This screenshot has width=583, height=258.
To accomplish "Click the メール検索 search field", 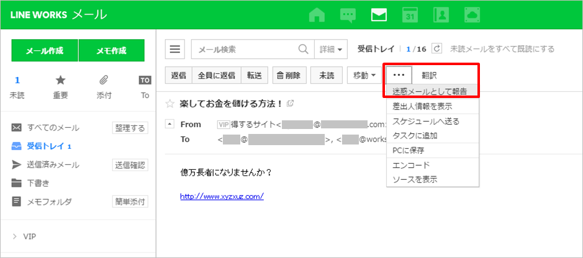I will (245, 49).
